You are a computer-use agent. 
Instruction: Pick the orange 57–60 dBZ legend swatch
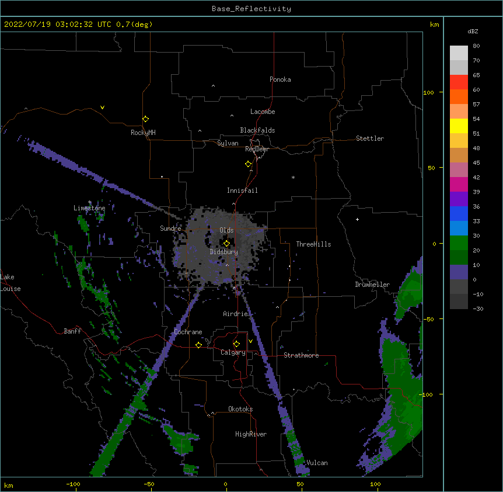(x=459, y=96)
